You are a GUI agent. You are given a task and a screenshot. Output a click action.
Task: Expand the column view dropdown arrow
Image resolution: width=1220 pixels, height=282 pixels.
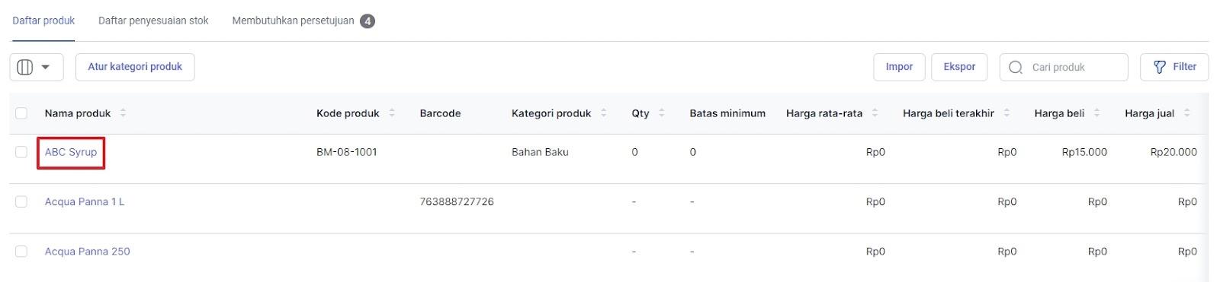tap(46, 67)
